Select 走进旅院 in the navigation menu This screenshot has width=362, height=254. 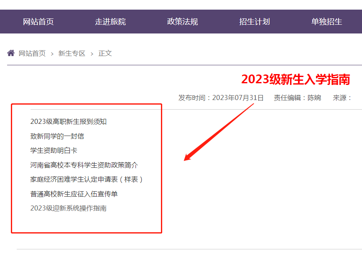pyautogui.click(x=110, y=21)
